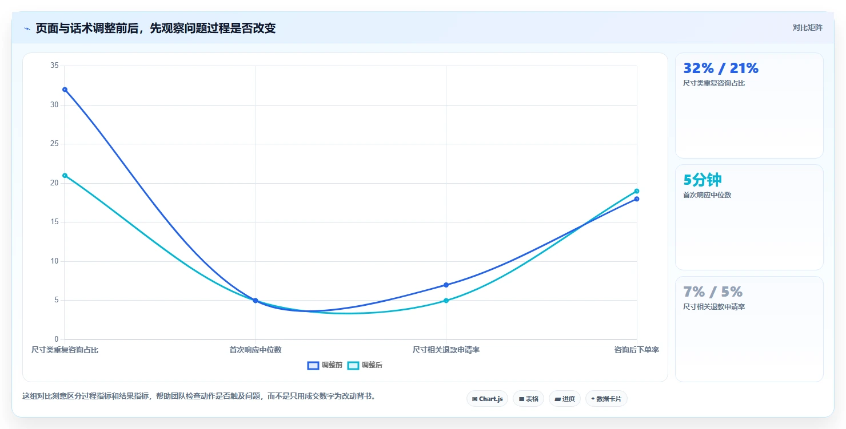
Task: Select the 进度 chip
Action: (565, 399)
